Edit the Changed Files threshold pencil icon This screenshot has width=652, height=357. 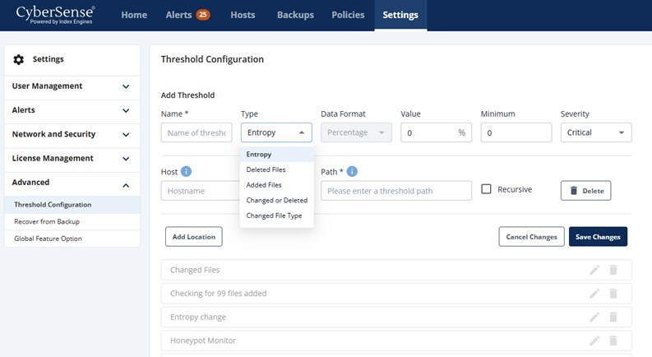coord(594,270)
